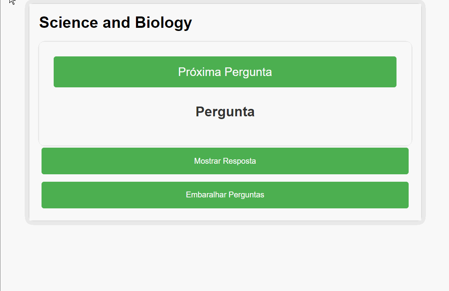449x291 pixels.
Task: Click empty panel space right of the title
Action: [x=304, y=23]
